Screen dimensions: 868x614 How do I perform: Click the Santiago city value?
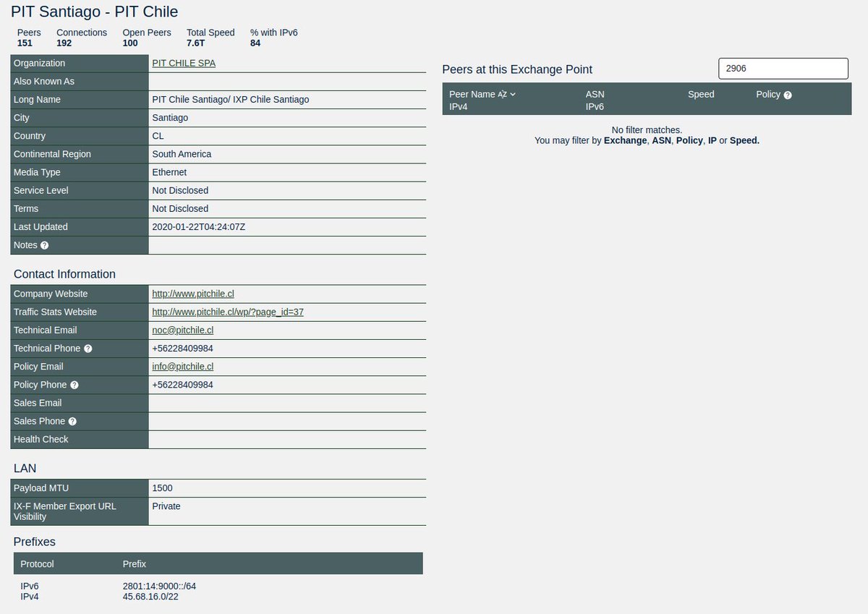pos(170,117)
